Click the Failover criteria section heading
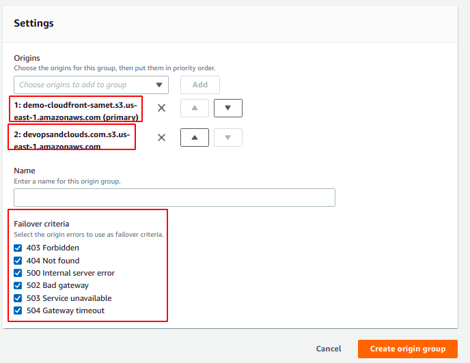Screen dimensions: 470x363 [x=42, y=224]
